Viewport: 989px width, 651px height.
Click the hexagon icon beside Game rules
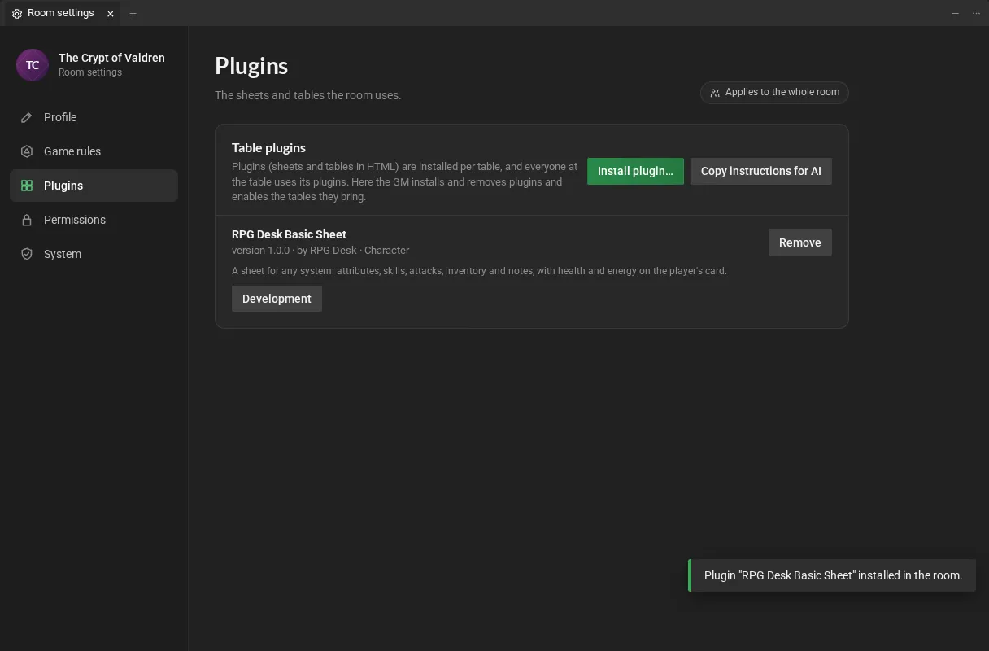point(27,151)
